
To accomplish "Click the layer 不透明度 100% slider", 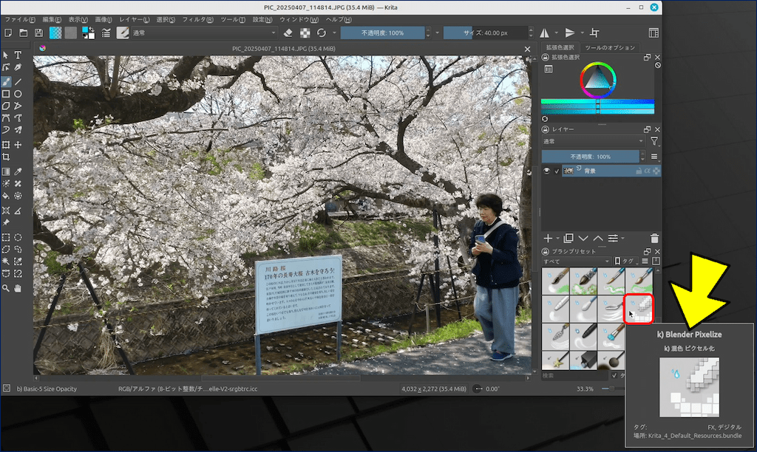I will [x=590, y=157].
